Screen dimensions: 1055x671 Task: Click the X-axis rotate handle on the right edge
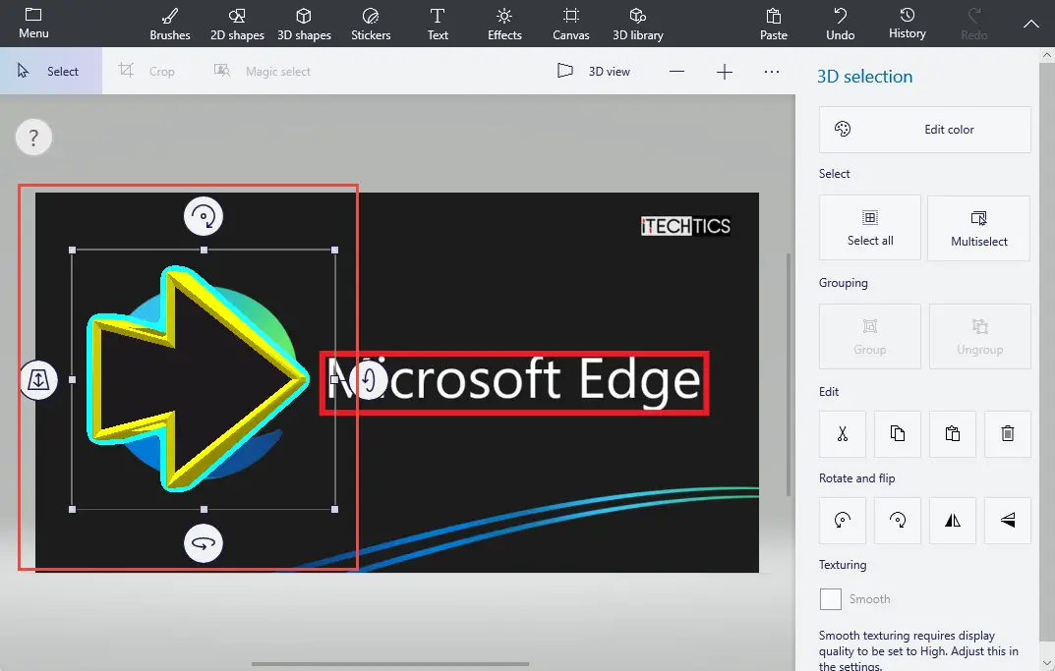[368, 380]
